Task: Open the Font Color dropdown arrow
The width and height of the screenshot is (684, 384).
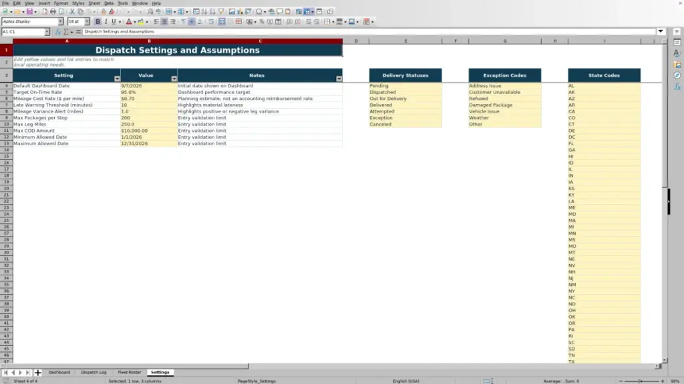Action: [x=135, y=22]
